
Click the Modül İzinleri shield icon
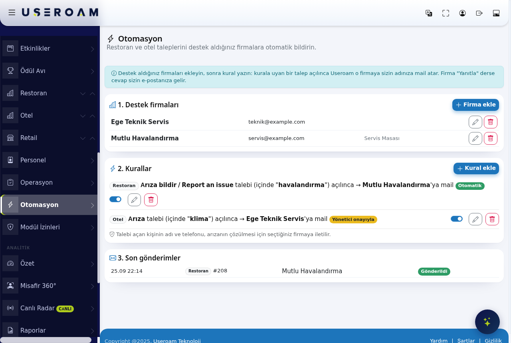coord(10,227)
